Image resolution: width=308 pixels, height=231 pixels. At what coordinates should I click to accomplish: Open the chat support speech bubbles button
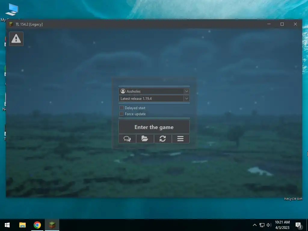coord(127,139)
